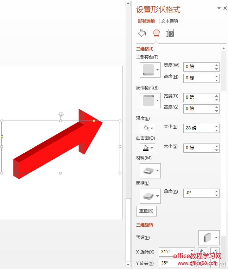Select the red 3D arrow shape

tap(58, 144)
